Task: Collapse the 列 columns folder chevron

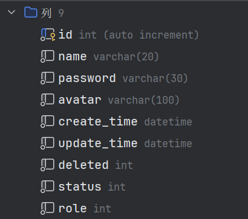Action: [11, 13]
